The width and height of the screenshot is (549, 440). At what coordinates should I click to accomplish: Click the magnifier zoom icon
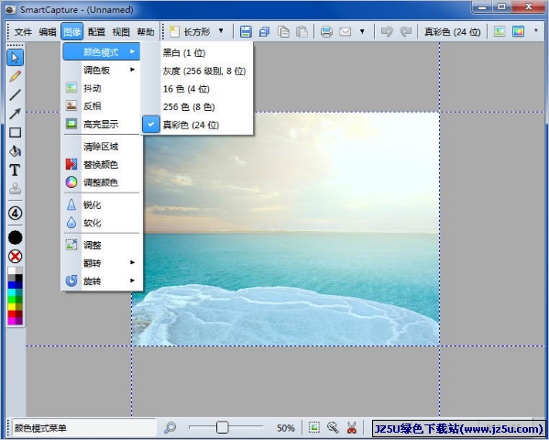170,427
